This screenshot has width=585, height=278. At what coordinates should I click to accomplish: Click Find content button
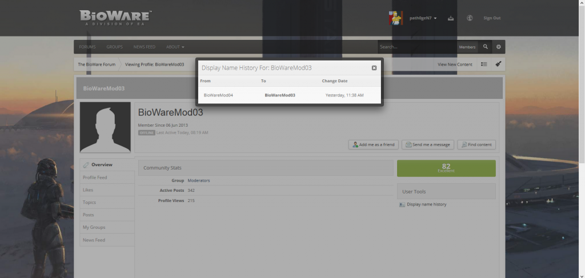coord(476,144)
